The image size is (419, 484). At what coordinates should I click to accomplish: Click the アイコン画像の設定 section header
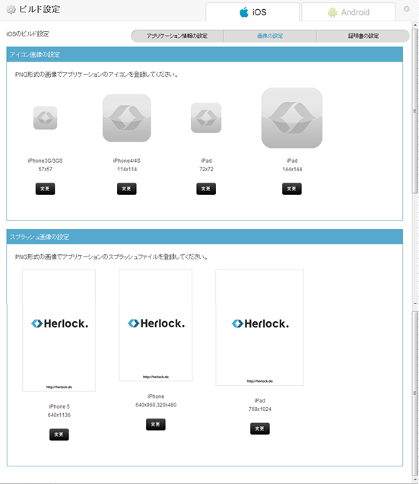(x=205, y=54)
